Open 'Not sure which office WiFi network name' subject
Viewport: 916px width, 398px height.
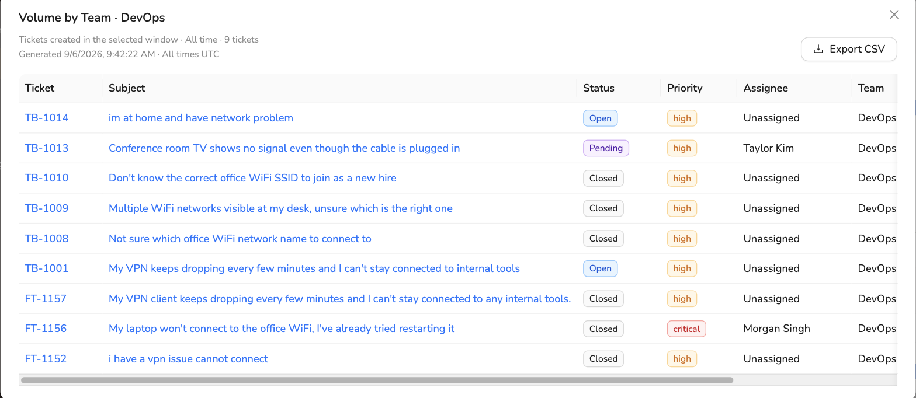pyautogui.click(x=240, y=239)
